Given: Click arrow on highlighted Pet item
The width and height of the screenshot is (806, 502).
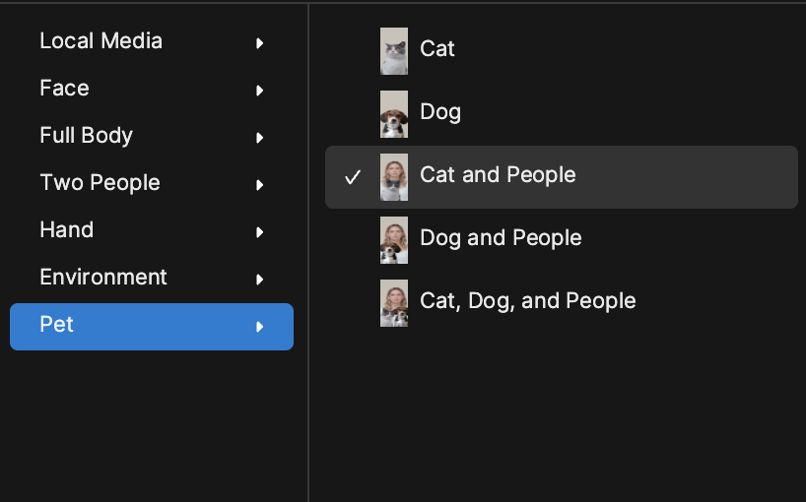Looking at the screenshot, I should point(259,327).
